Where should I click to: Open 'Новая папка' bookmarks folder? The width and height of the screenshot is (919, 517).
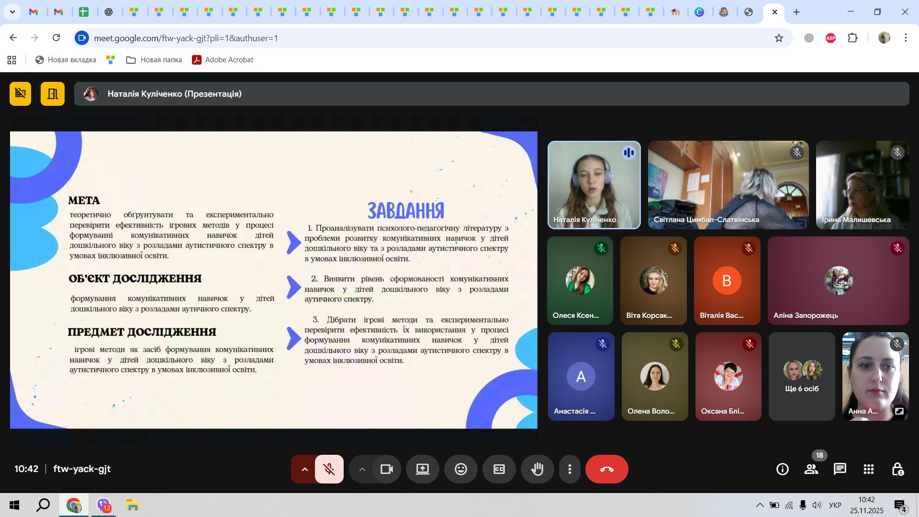(154, 60)
